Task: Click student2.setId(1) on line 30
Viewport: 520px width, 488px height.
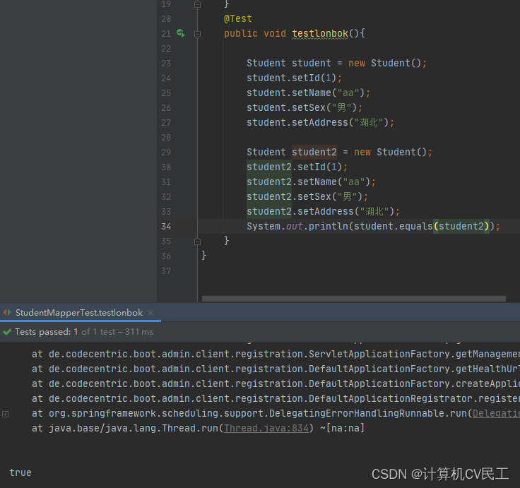Action: tap(297, 167)
